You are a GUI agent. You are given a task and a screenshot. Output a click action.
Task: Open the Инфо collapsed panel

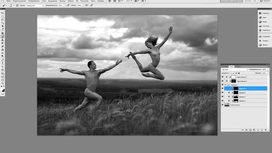(264, 22)
